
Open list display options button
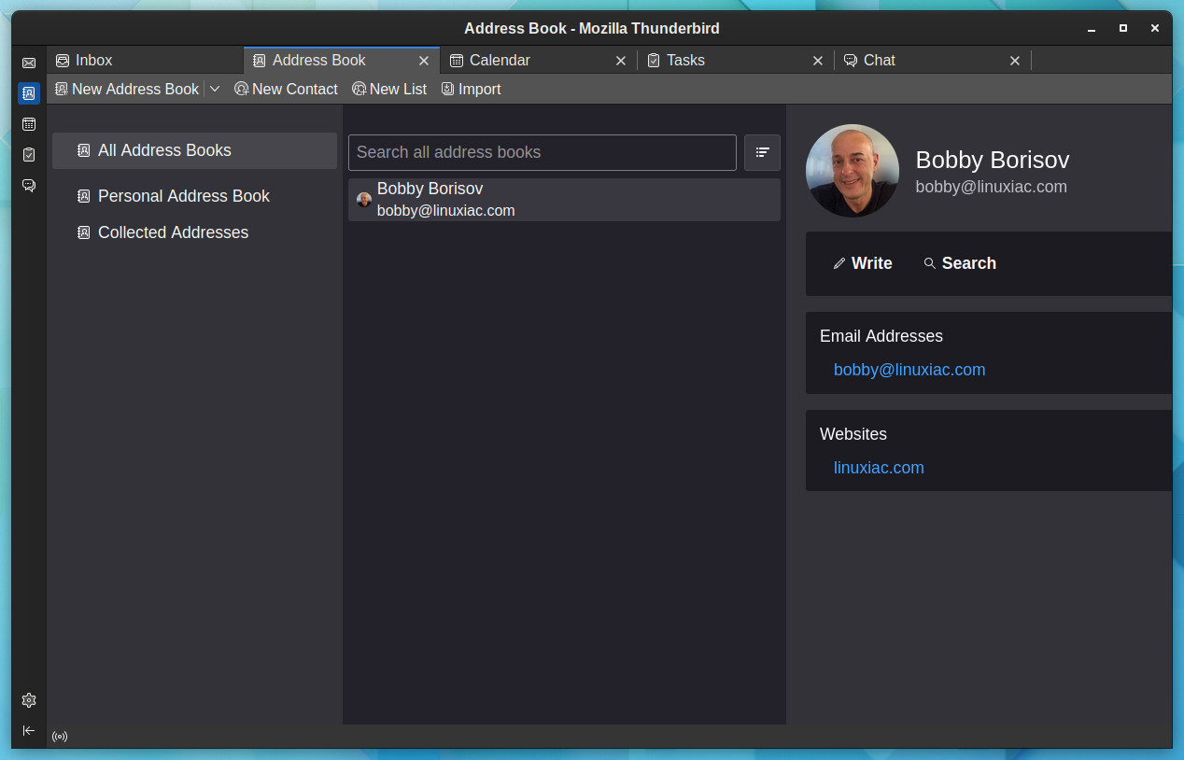[762, 152]
